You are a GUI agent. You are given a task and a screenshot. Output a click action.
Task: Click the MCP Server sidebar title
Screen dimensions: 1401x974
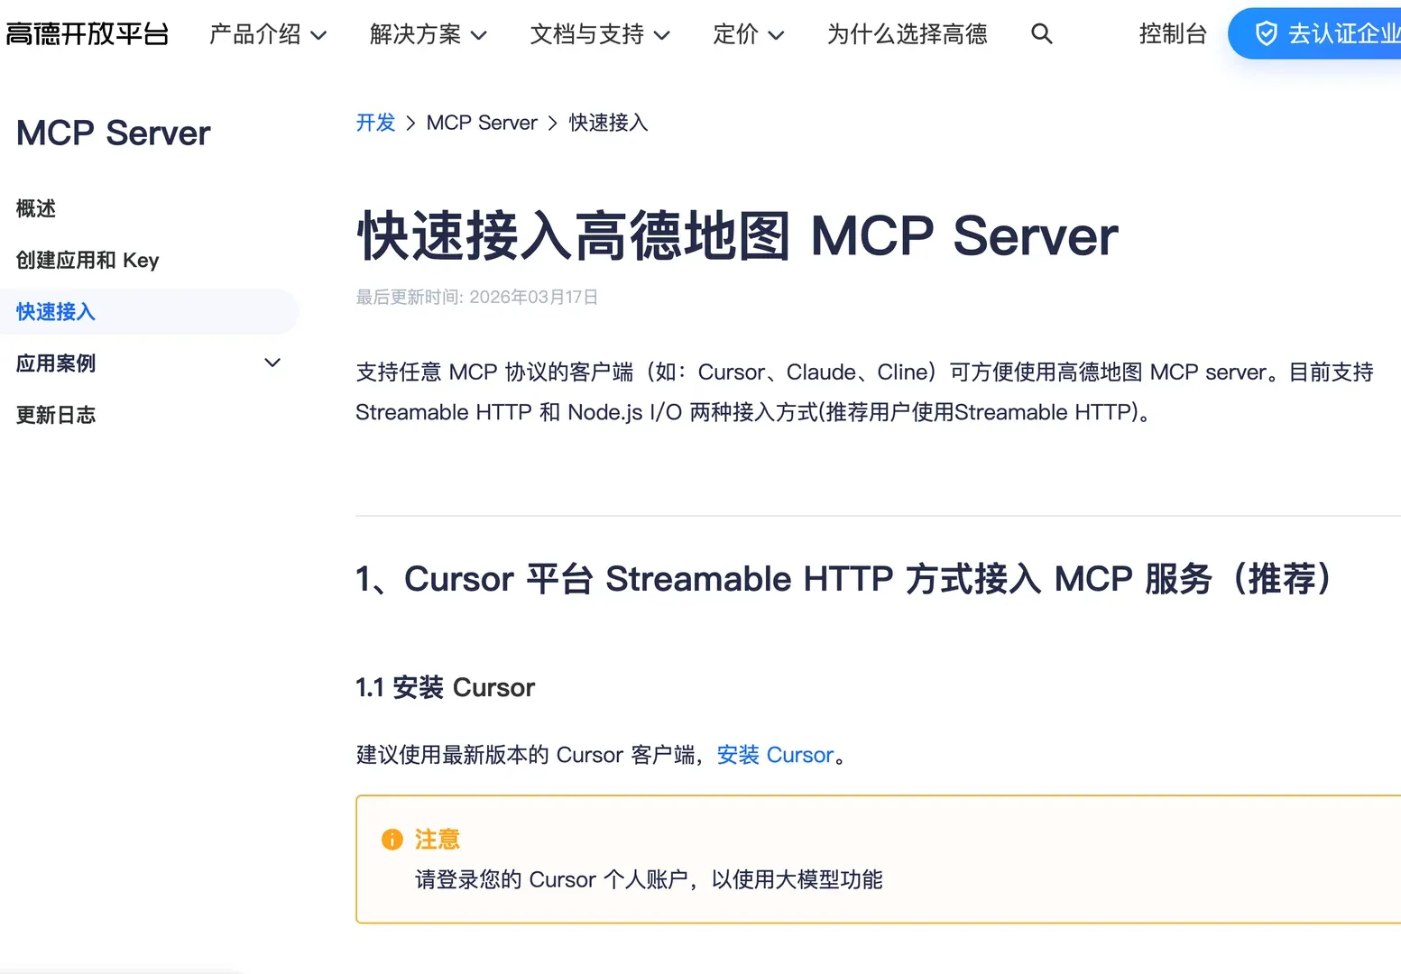114,133
